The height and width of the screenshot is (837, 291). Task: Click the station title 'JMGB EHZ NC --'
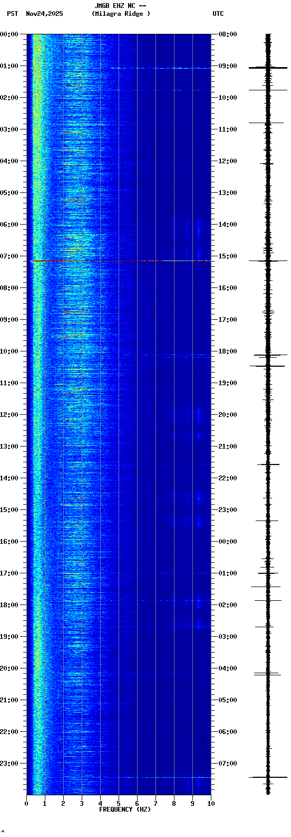[x=120, y=6]
